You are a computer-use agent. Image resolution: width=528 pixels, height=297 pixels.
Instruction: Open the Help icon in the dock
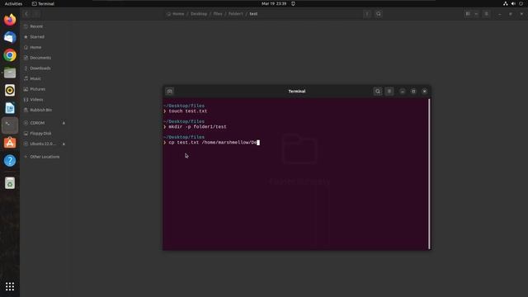click(x=10, y=161)
